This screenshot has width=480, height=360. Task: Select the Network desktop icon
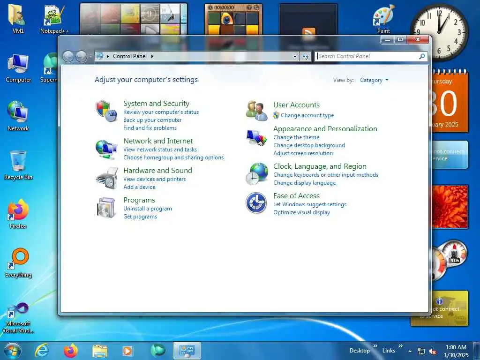click(18, 116)
